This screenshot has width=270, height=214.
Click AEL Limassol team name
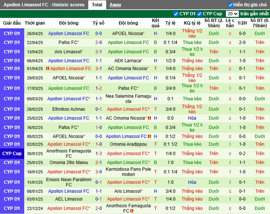pyautogui.click(x=69, y=199)
